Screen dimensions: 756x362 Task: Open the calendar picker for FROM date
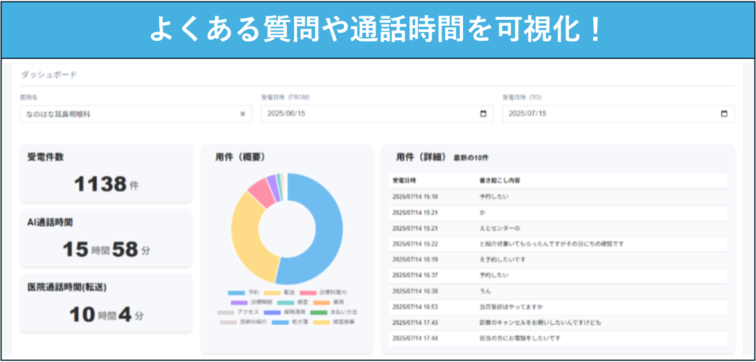click(483, 114)
